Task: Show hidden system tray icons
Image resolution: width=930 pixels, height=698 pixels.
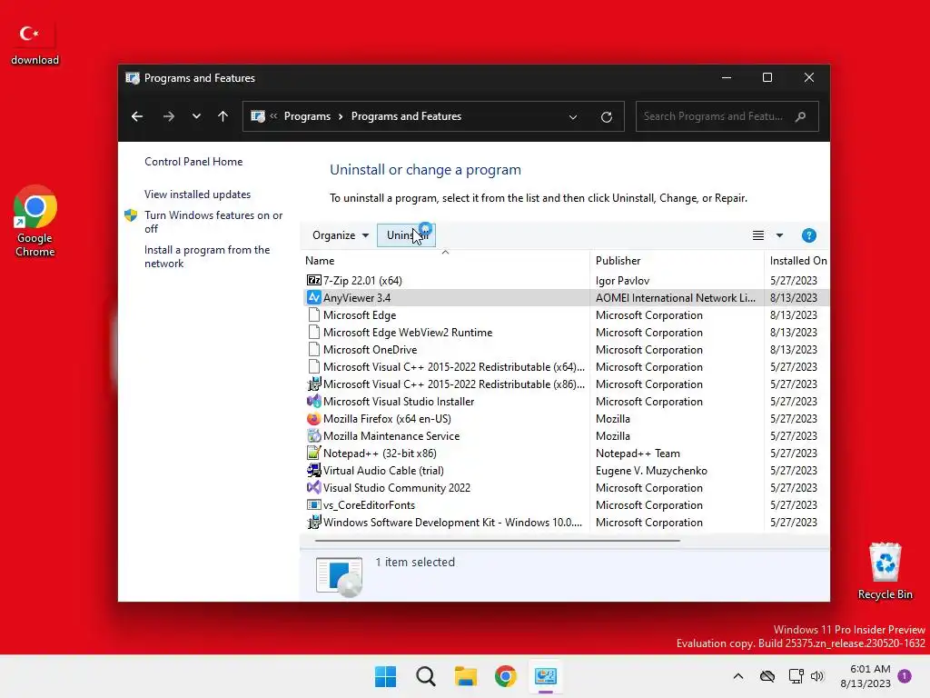Action: 737,676
